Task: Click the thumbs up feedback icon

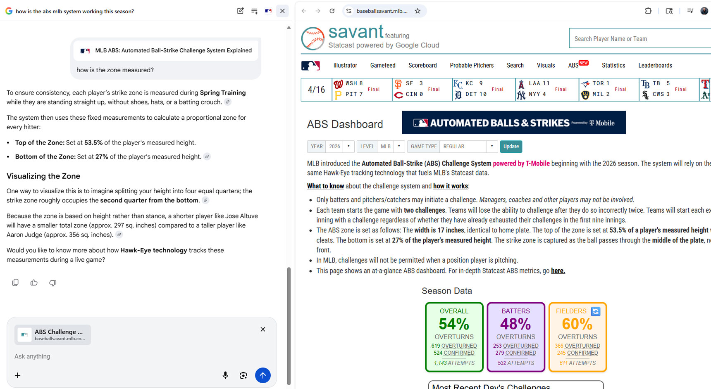Action: [34, 283]
